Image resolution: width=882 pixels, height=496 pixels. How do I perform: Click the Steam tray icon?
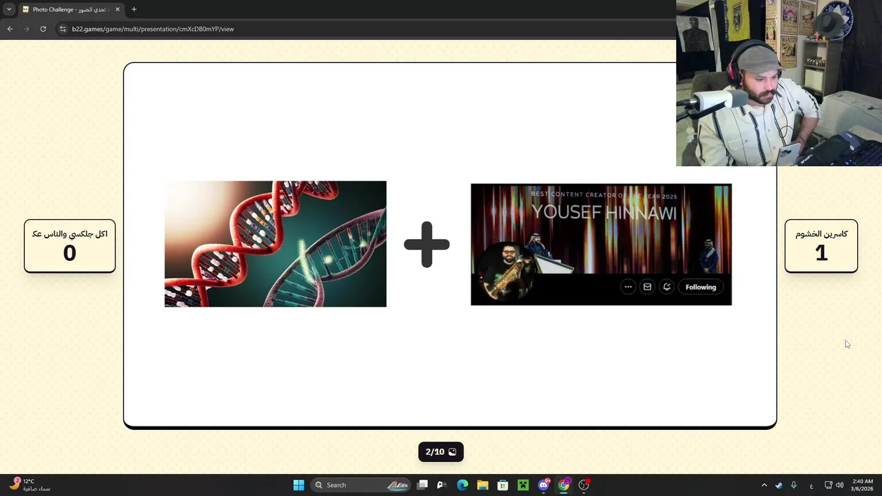(x=779, y=485)
